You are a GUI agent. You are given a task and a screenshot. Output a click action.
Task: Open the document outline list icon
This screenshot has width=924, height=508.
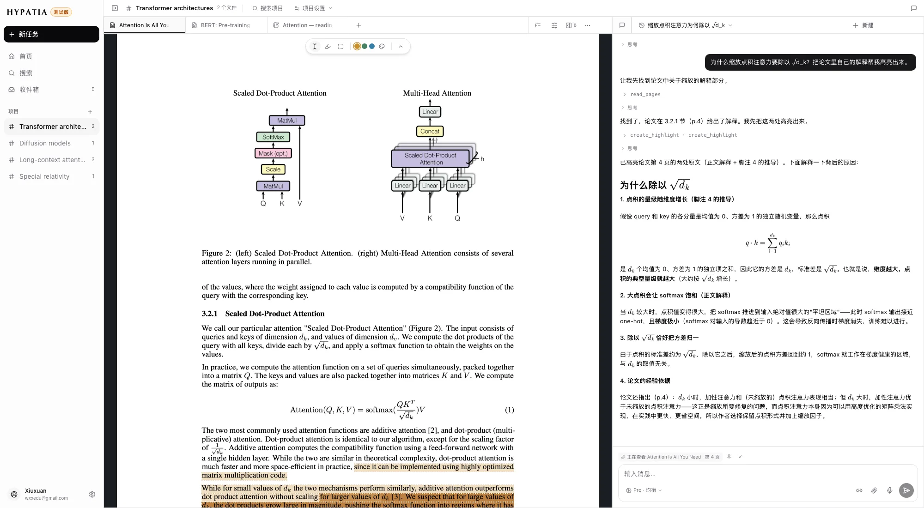tap(538, 25)
